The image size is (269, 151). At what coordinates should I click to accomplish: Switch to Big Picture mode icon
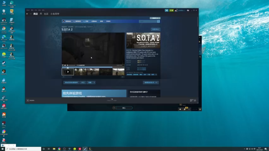point(188,10)
